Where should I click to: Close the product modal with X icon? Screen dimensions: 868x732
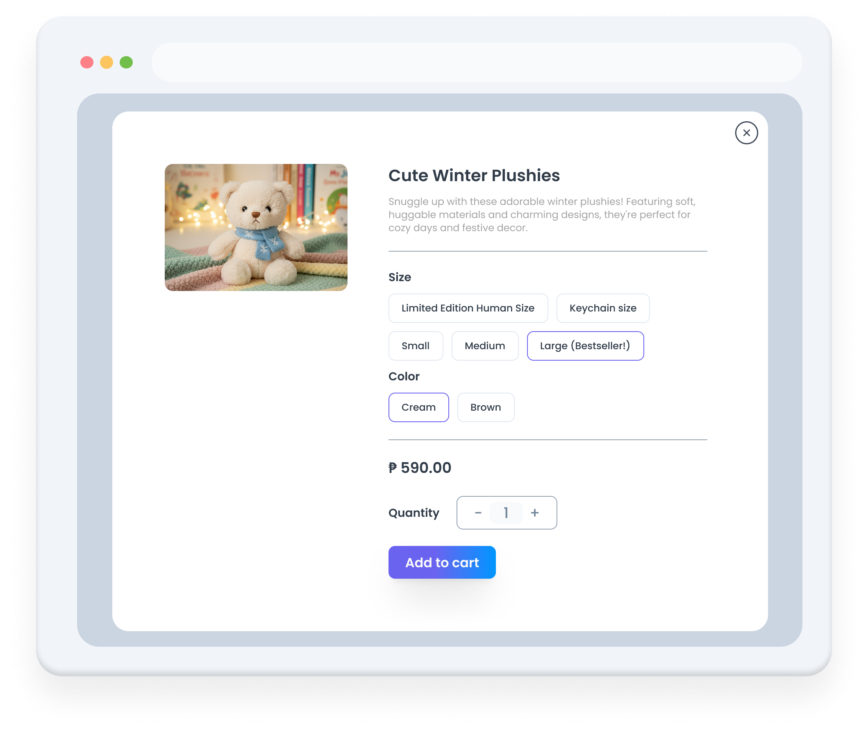(746, 133)
